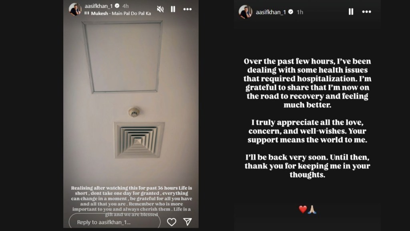This screenshot has width=410, height=231.
Task: Open aasifkhan_1 username on right story
Action: (271, 12)
